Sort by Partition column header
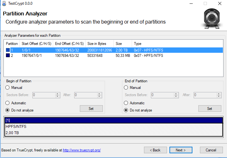The width and height of the screenshot is (227, 158). (x=12, y=44)
